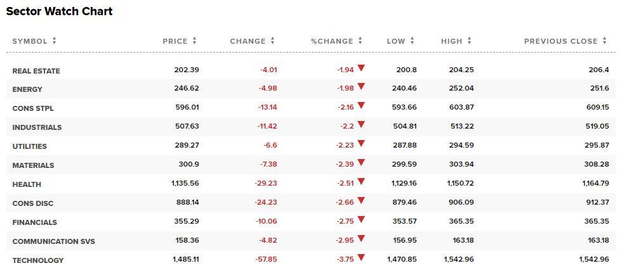
Task: Sort by LOW column arrows
Action: [412, 41]
